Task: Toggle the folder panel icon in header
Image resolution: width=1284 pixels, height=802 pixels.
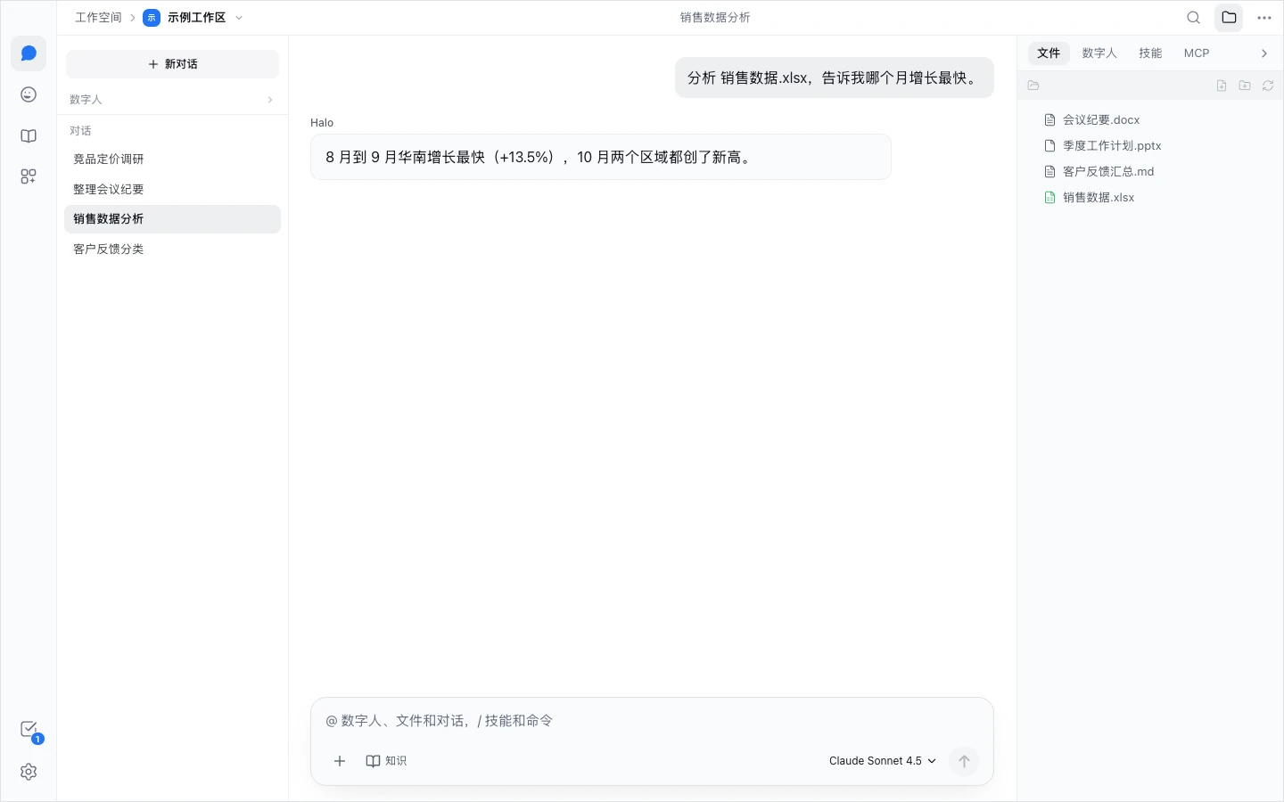Action: click(1229, 18)
